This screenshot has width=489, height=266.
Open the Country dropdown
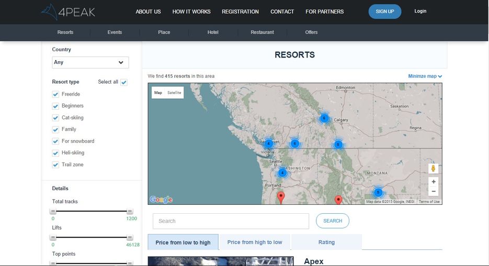[90, 62]
